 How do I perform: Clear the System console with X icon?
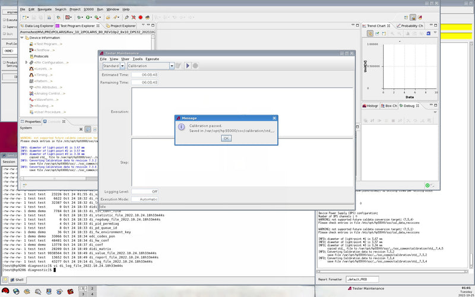click(x=81, y=129)
